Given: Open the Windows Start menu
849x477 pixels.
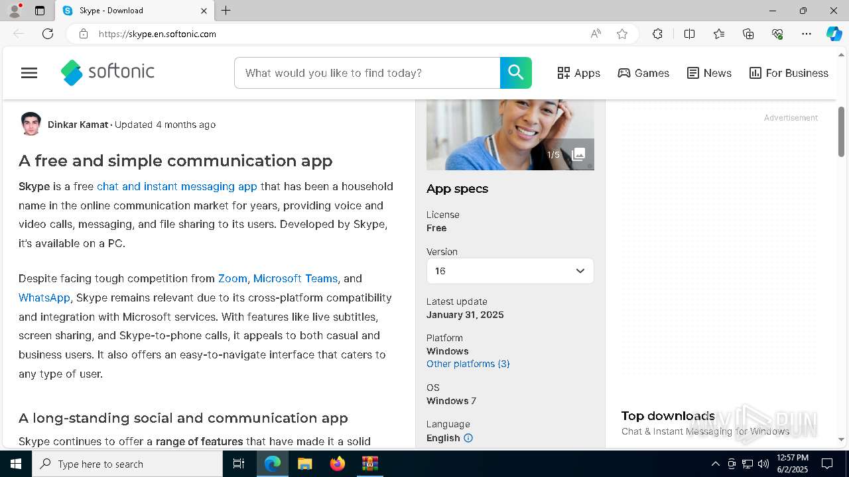Looking at the screenshot, I should click(x=16, y=464).
